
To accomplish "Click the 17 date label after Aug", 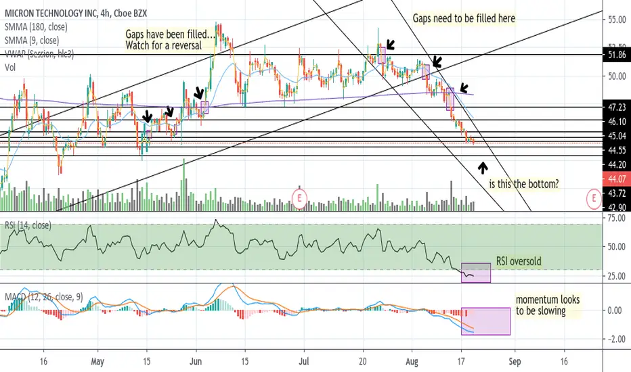I will (x=461, y=361).
